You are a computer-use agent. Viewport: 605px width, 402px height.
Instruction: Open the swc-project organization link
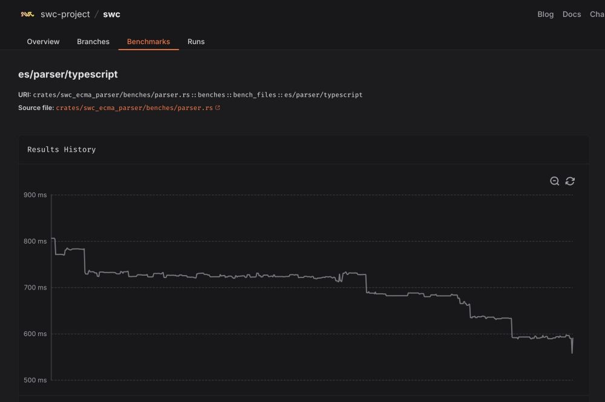65,15
